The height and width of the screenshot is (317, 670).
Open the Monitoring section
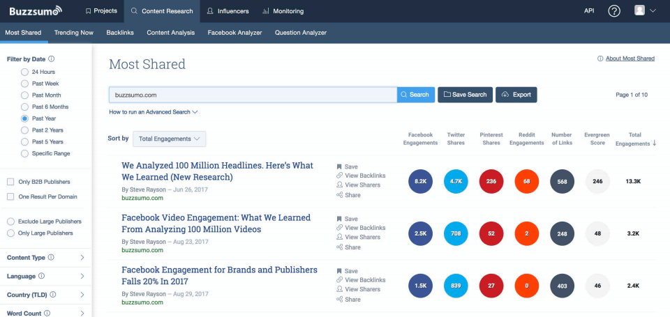[283, 11]
